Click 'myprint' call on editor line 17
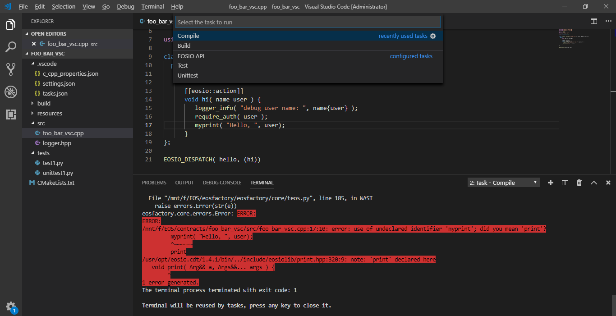 (x=207, y=125)
